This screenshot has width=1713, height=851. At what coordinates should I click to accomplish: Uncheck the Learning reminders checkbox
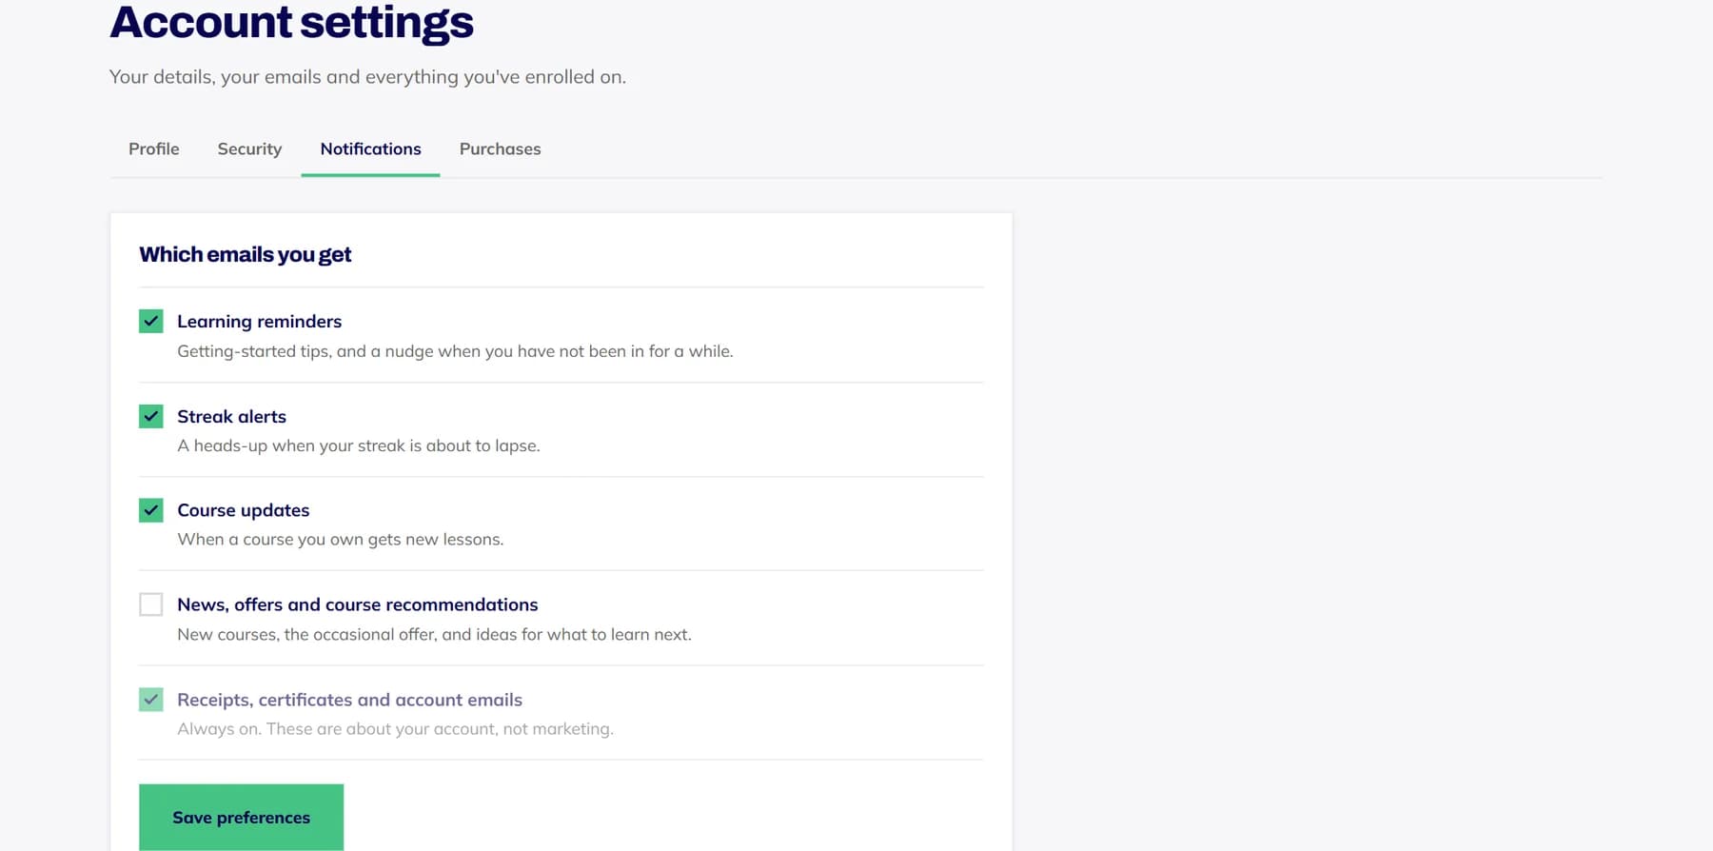click(150, 321)
